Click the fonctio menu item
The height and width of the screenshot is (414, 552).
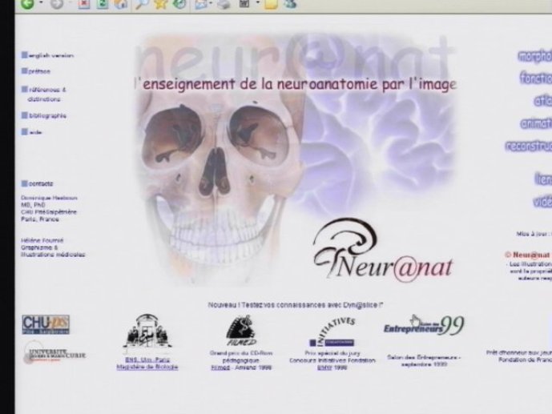pyautogui.click(x=535, y=78)
